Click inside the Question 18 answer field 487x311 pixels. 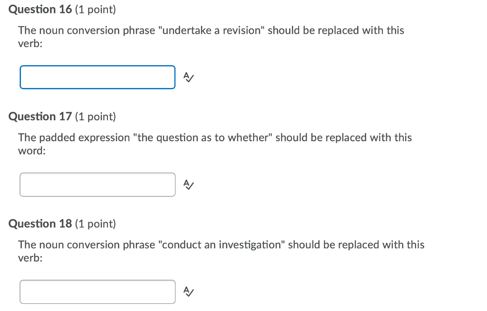pyautogui.click(x=97, y=292)
